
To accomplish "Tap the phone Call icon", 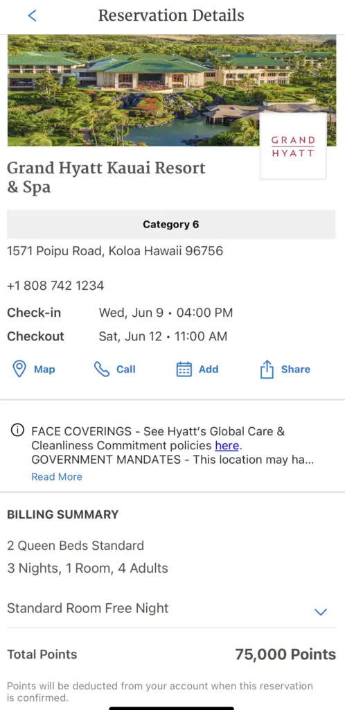I will pos(101,369).
